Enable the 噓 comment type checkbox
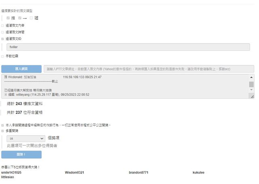The image size is (259, 184). tap(31, 18)
